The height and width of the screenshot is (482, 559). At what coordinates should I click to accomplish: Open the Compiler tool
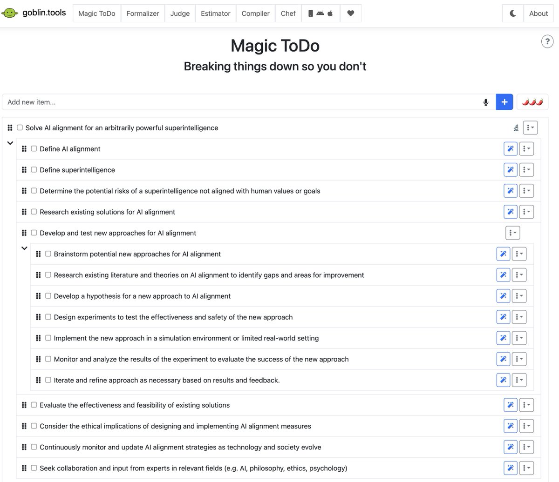pos(256,13)
